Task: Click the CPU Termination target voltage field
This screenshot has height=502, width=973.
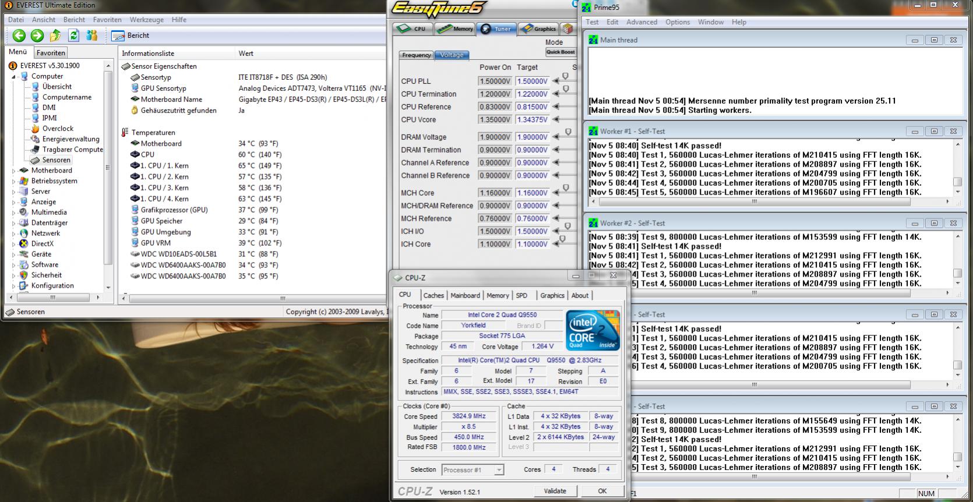Action: (x=532, y=94)
